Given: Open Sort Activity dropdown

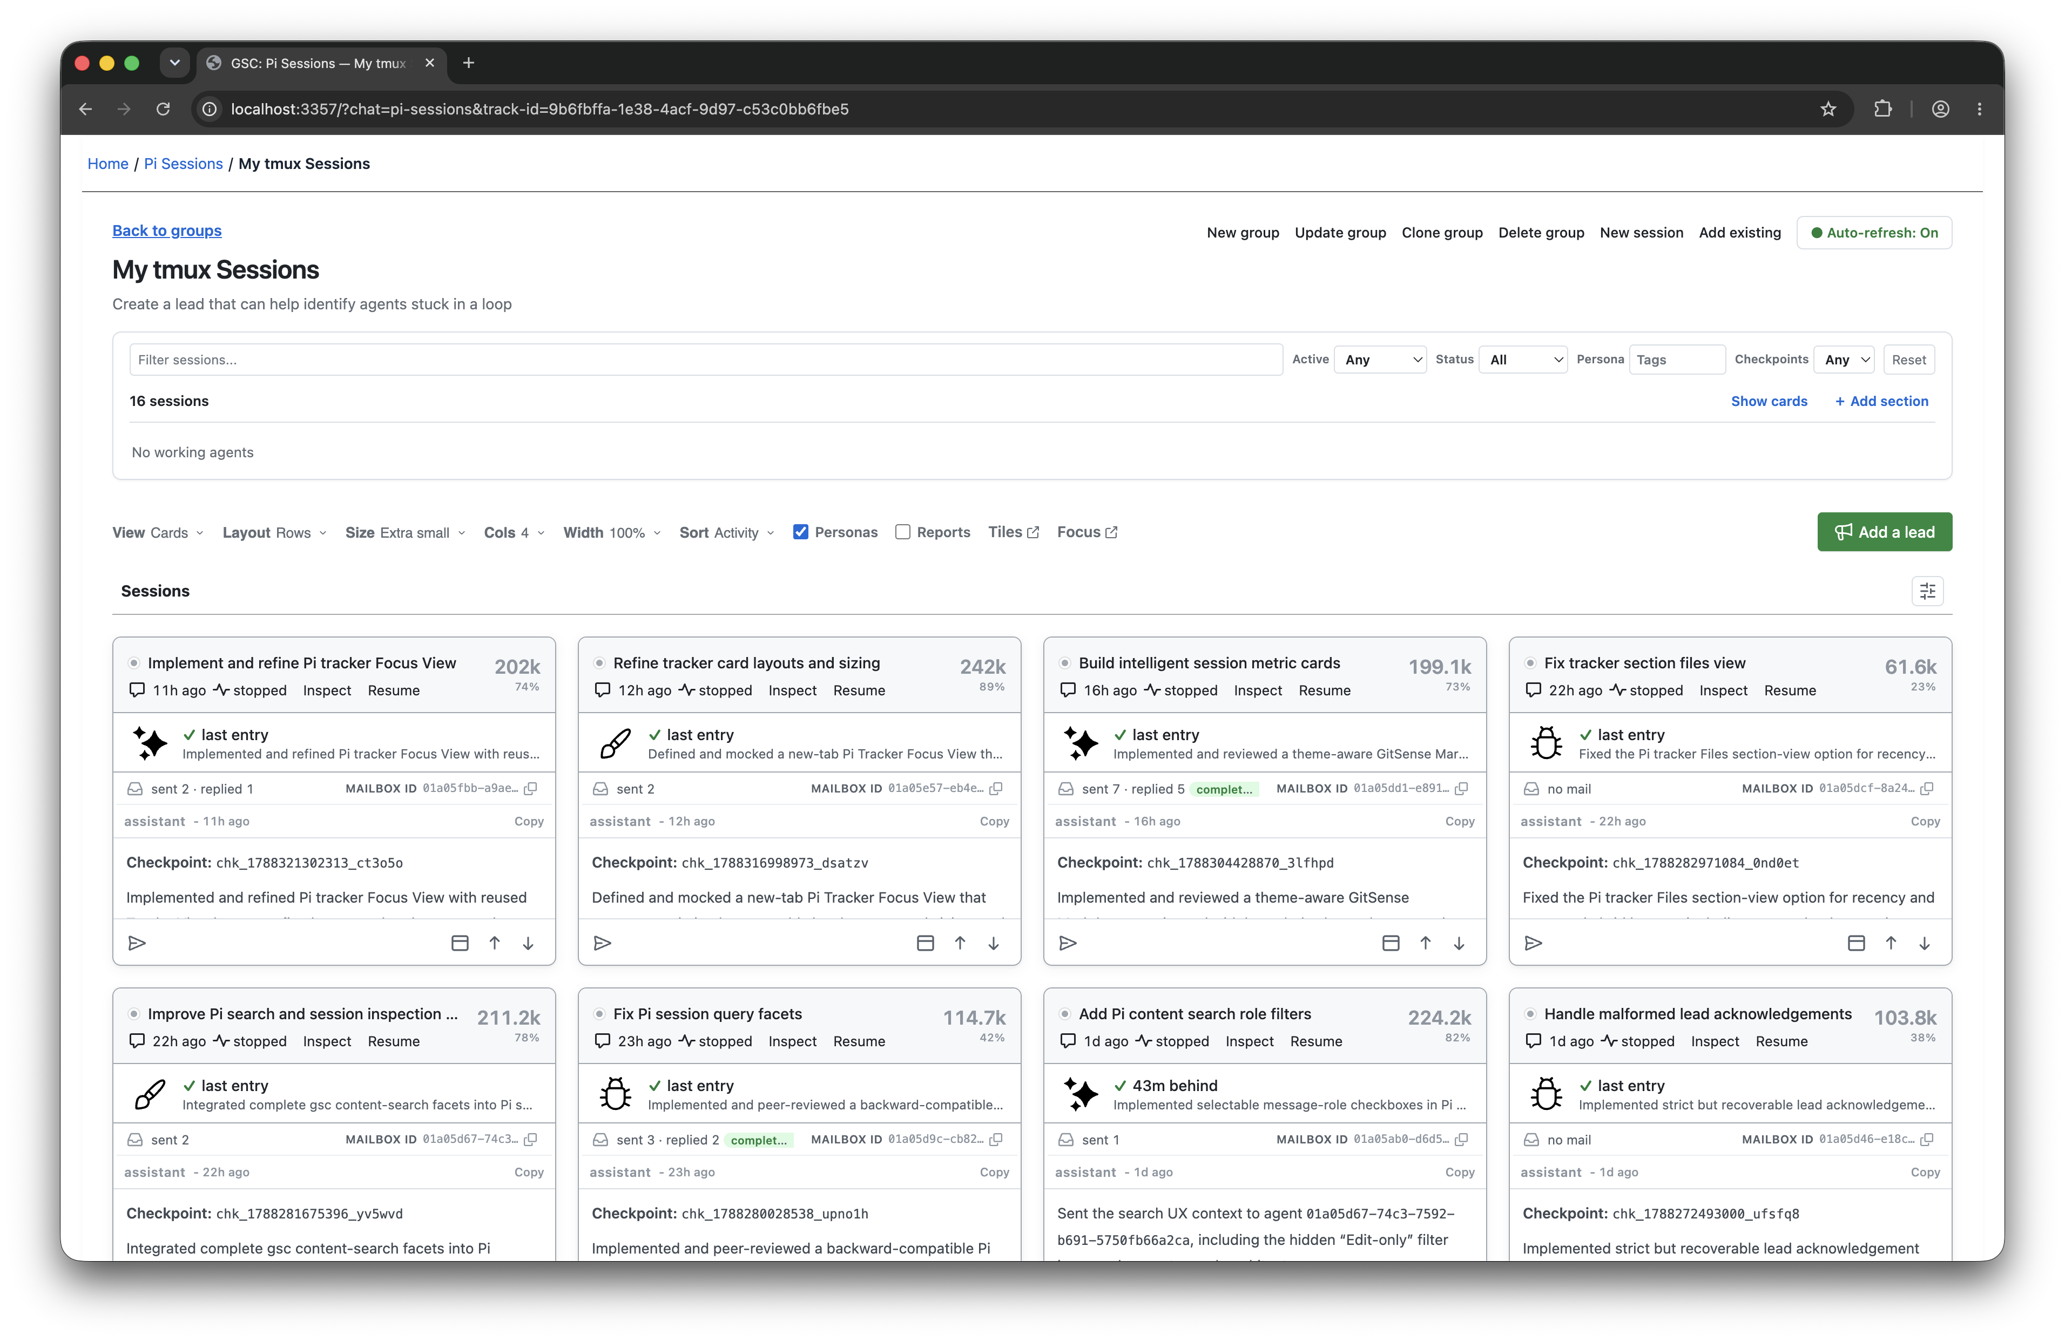Looking at the screenshot, I should (727, 533).
